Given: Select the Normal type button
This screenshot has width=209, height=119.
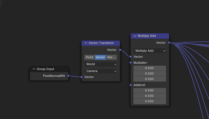Looking at the screenshot, I should (111, 57).
